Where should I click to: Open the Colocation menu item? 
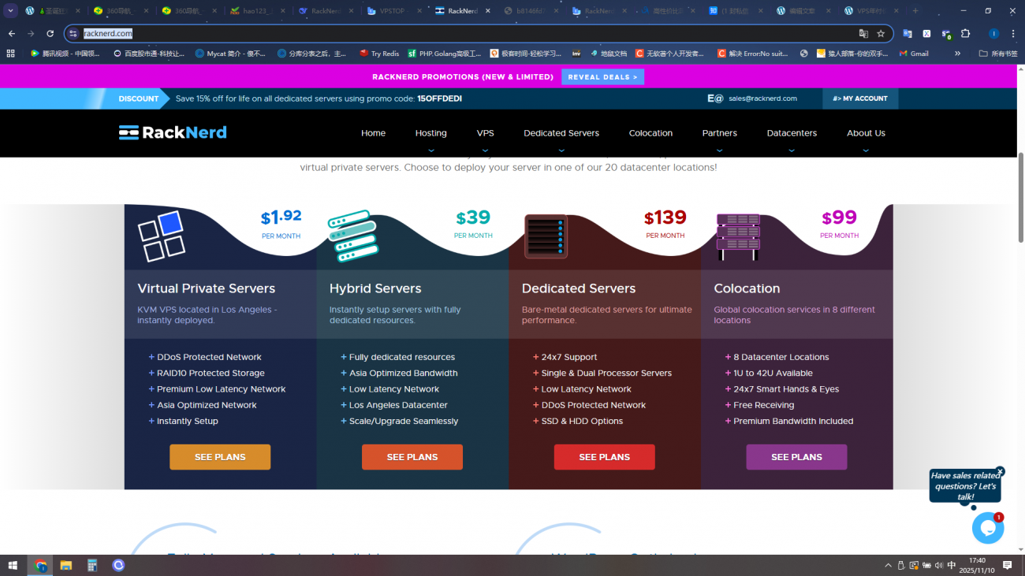(650, 133)
